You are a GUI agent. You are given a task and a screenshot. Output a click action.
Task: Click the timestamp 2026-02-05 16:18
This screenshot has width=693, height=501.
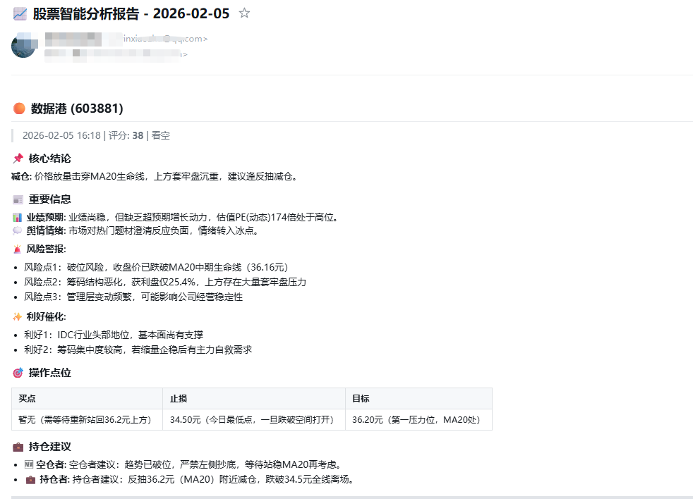point(61,135)
